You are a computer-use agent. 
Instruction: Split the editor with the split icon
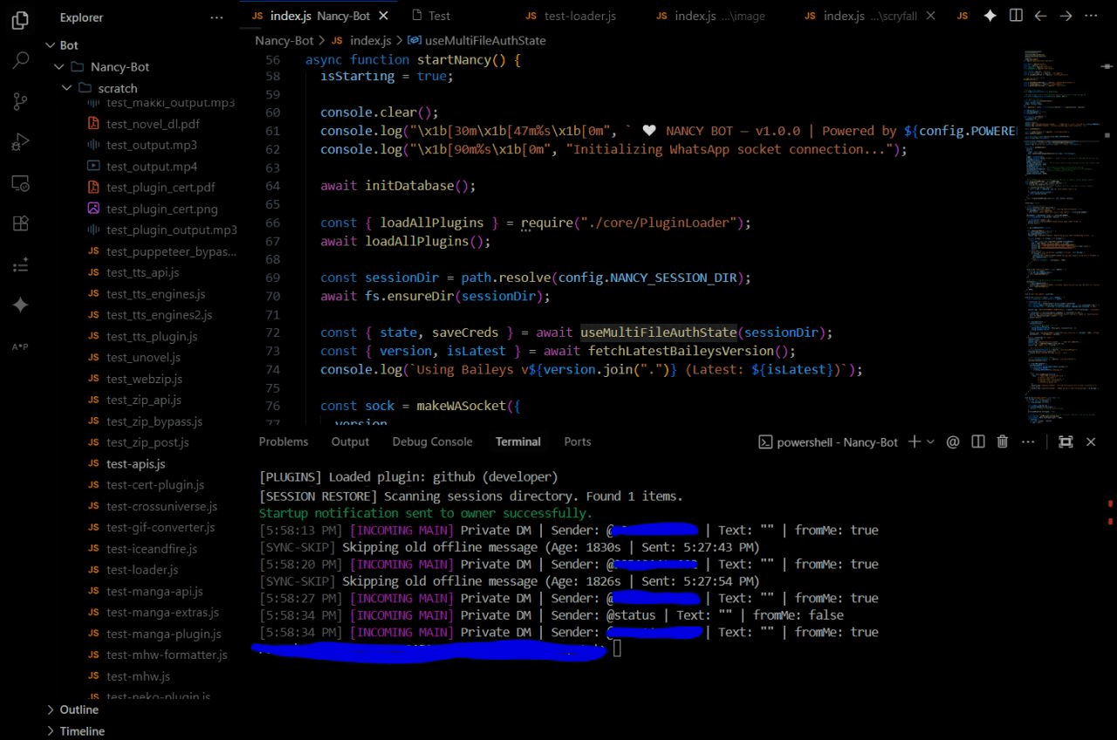tap(1016, 16)
